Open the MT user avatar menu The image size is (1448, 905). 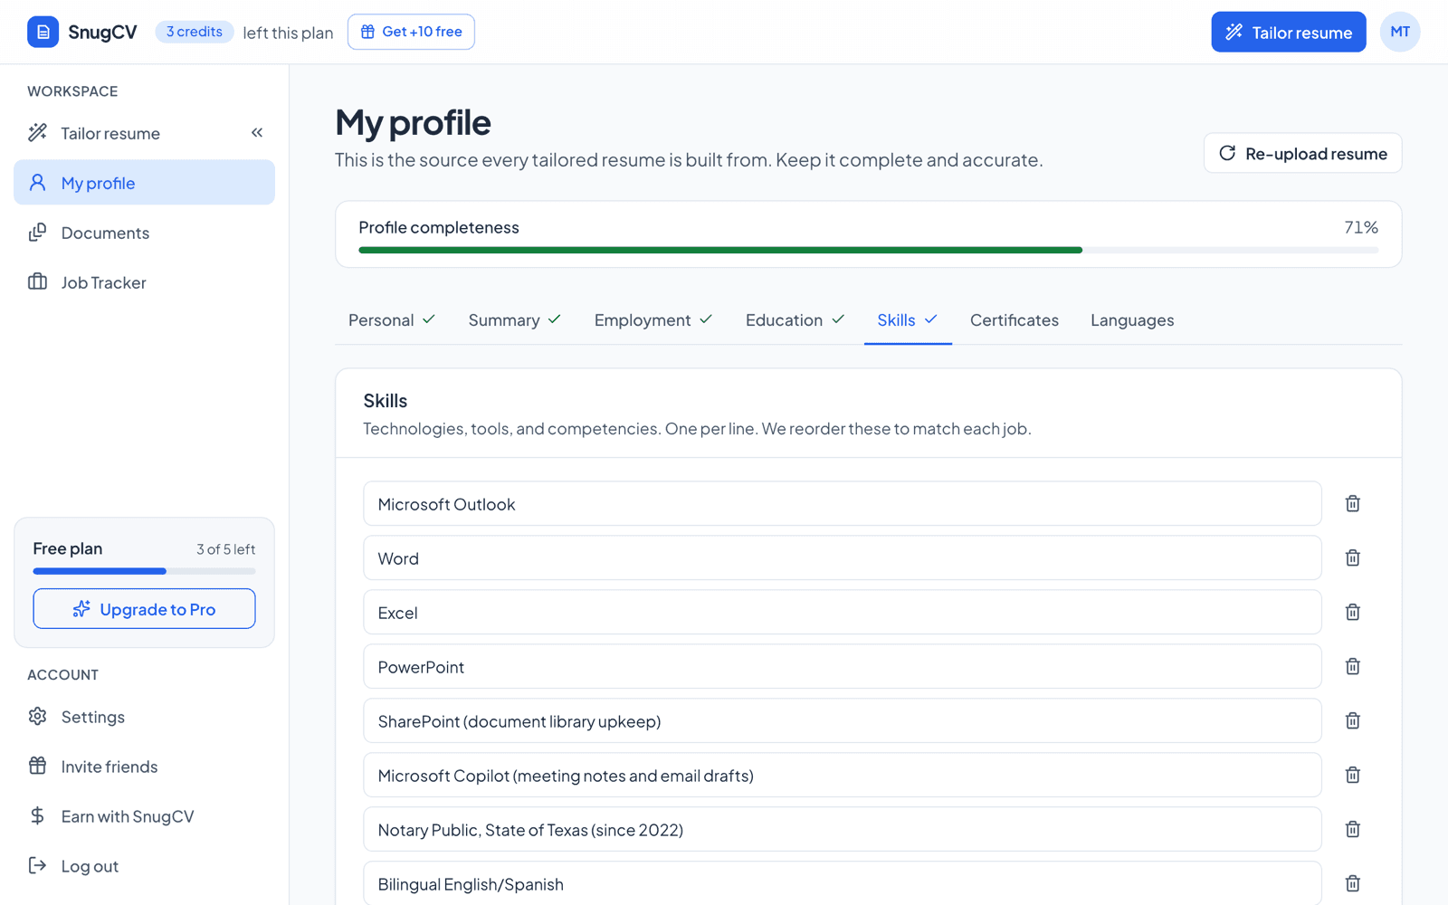pyautogui.click(x=1399, y=32)
